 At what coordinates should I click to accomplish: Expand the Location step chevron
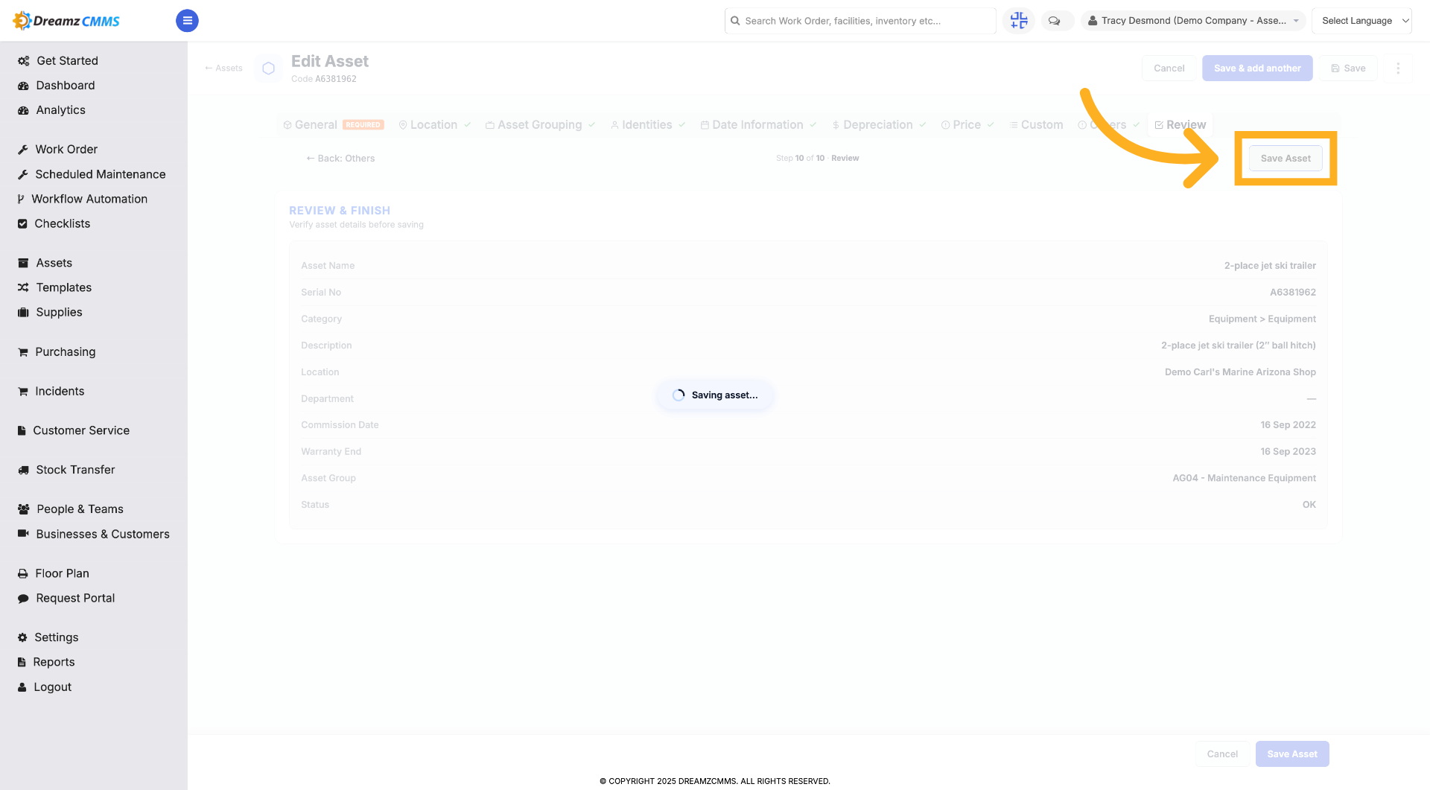click(467, 125)
